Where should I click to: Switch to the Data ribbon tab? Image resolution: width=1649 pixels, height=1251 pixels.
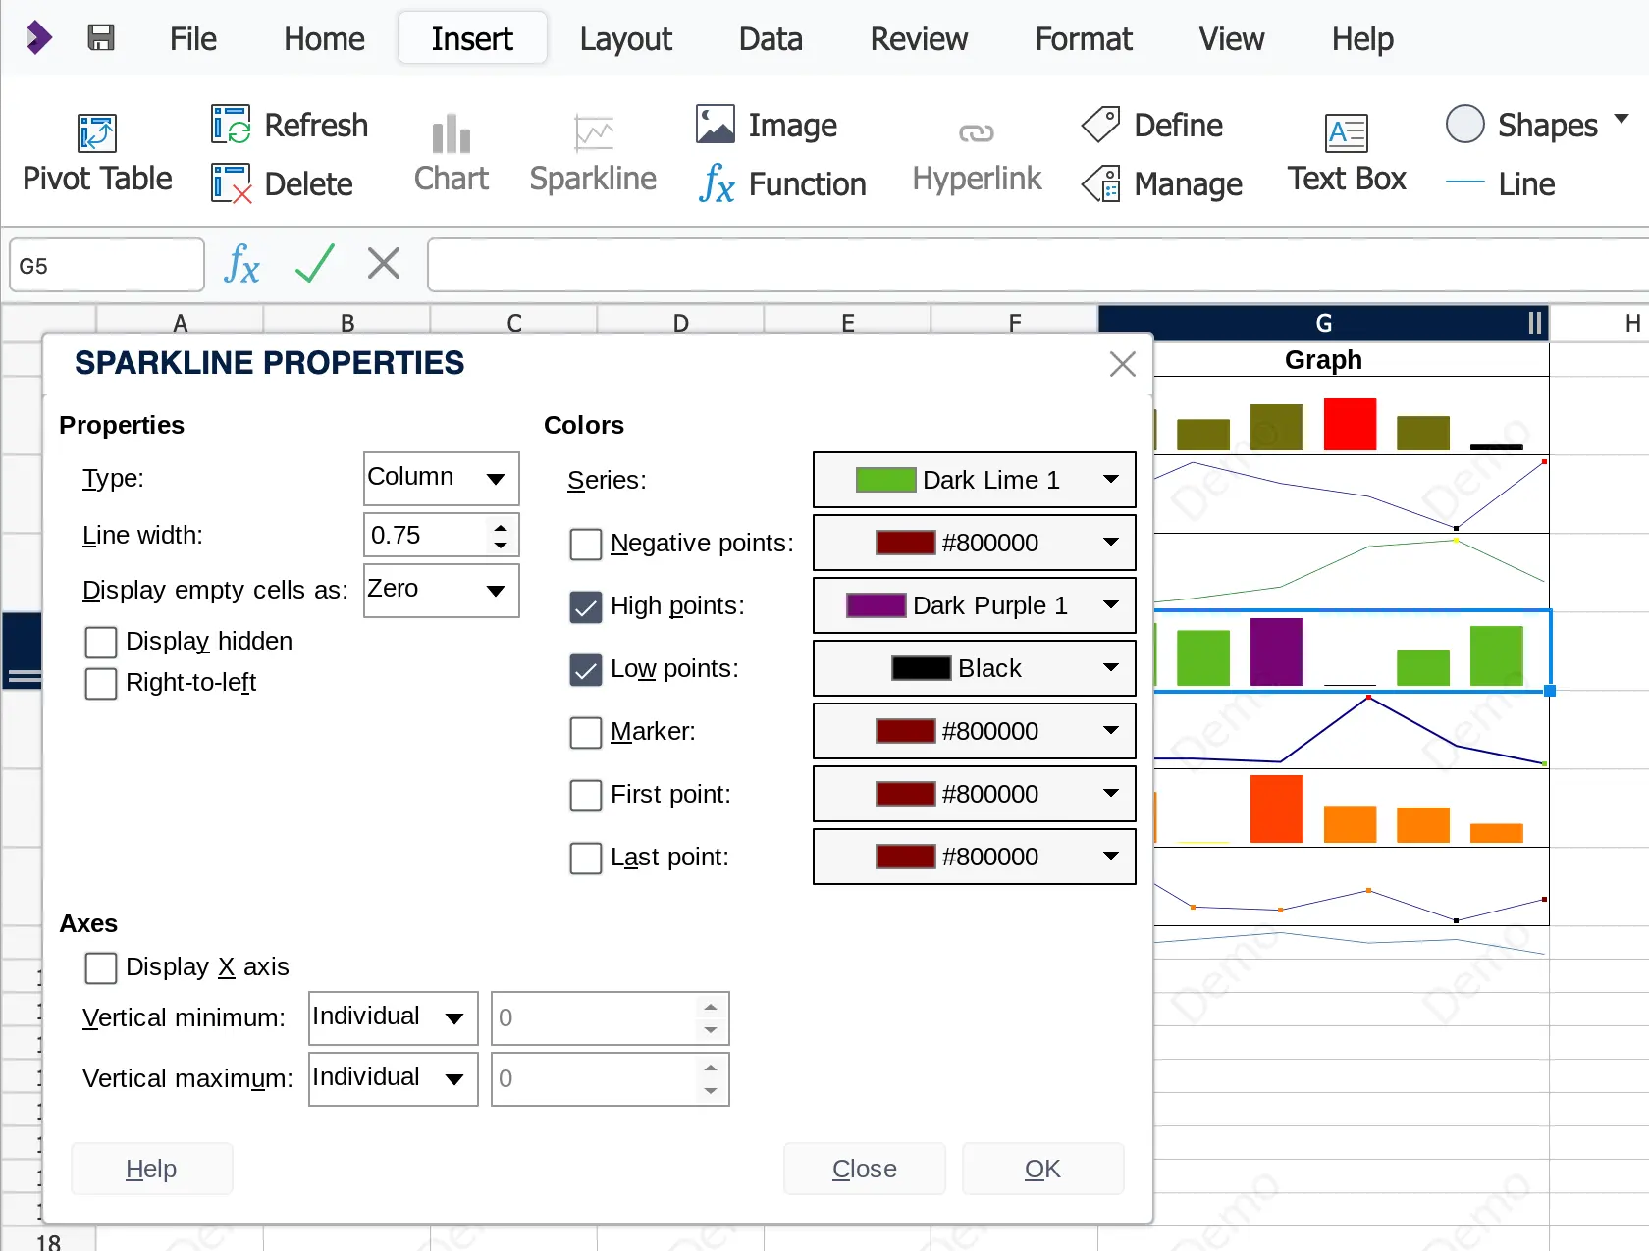(770, 38)
